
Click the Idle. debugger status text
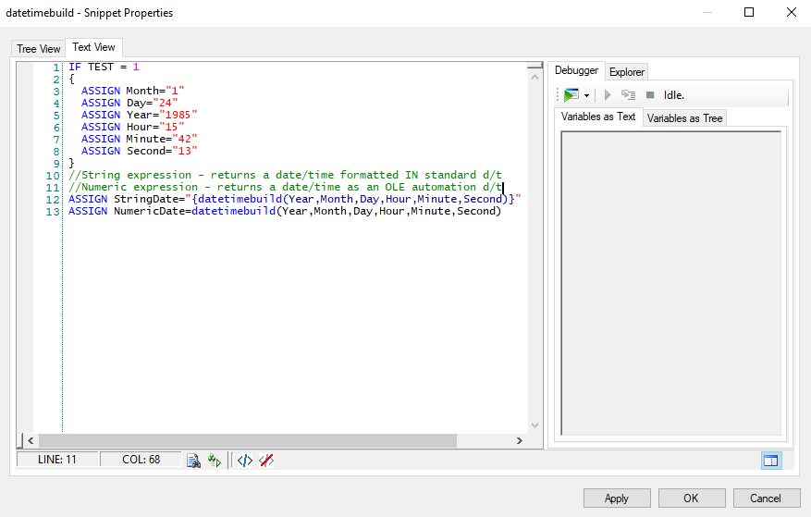[x=674, y=95]
